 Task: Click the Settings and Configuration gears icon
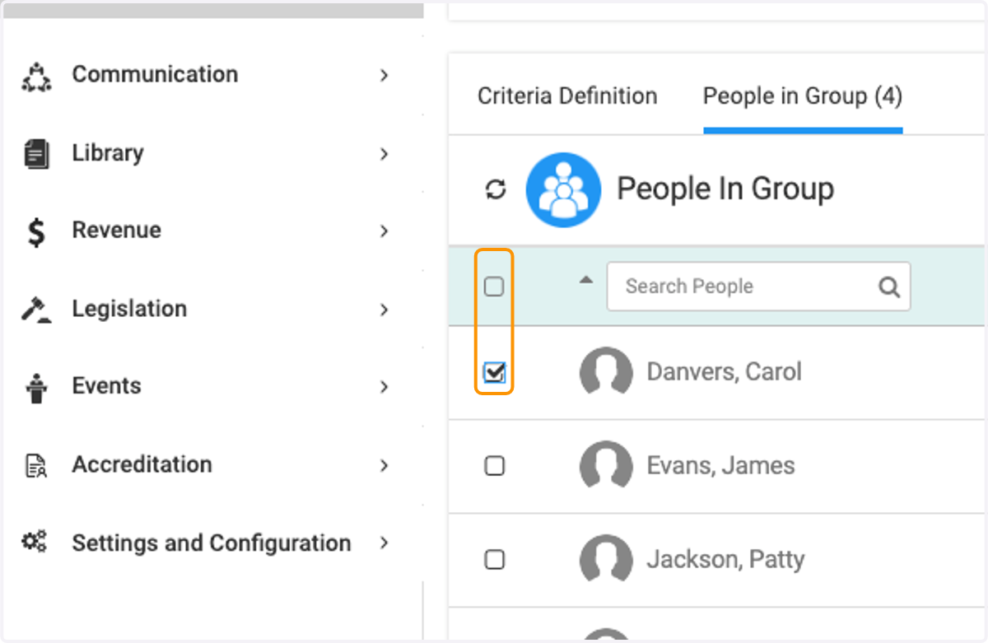tap(35, 542)
